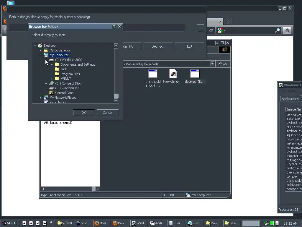Open the 'this should shockin...' program icon
Image resolution: width=302 pixels, height=227 pixels.
pyautogui.click(x=153, y=74)
